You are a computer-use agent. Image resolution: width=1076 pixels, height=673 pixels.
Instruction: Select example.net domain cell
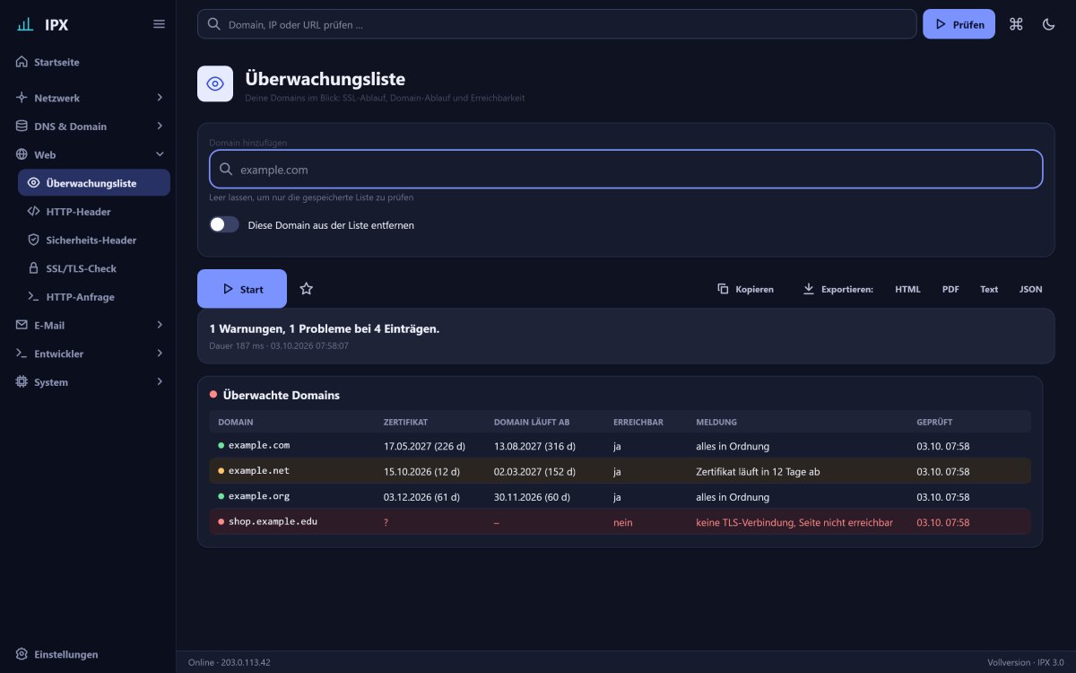[x=259, y=470]
